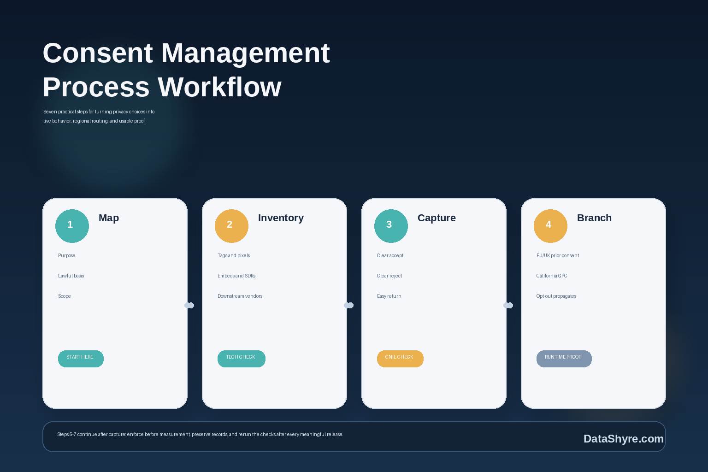
Task: Click the RUNTIME PROOF pill
Action: pos(564,359)
